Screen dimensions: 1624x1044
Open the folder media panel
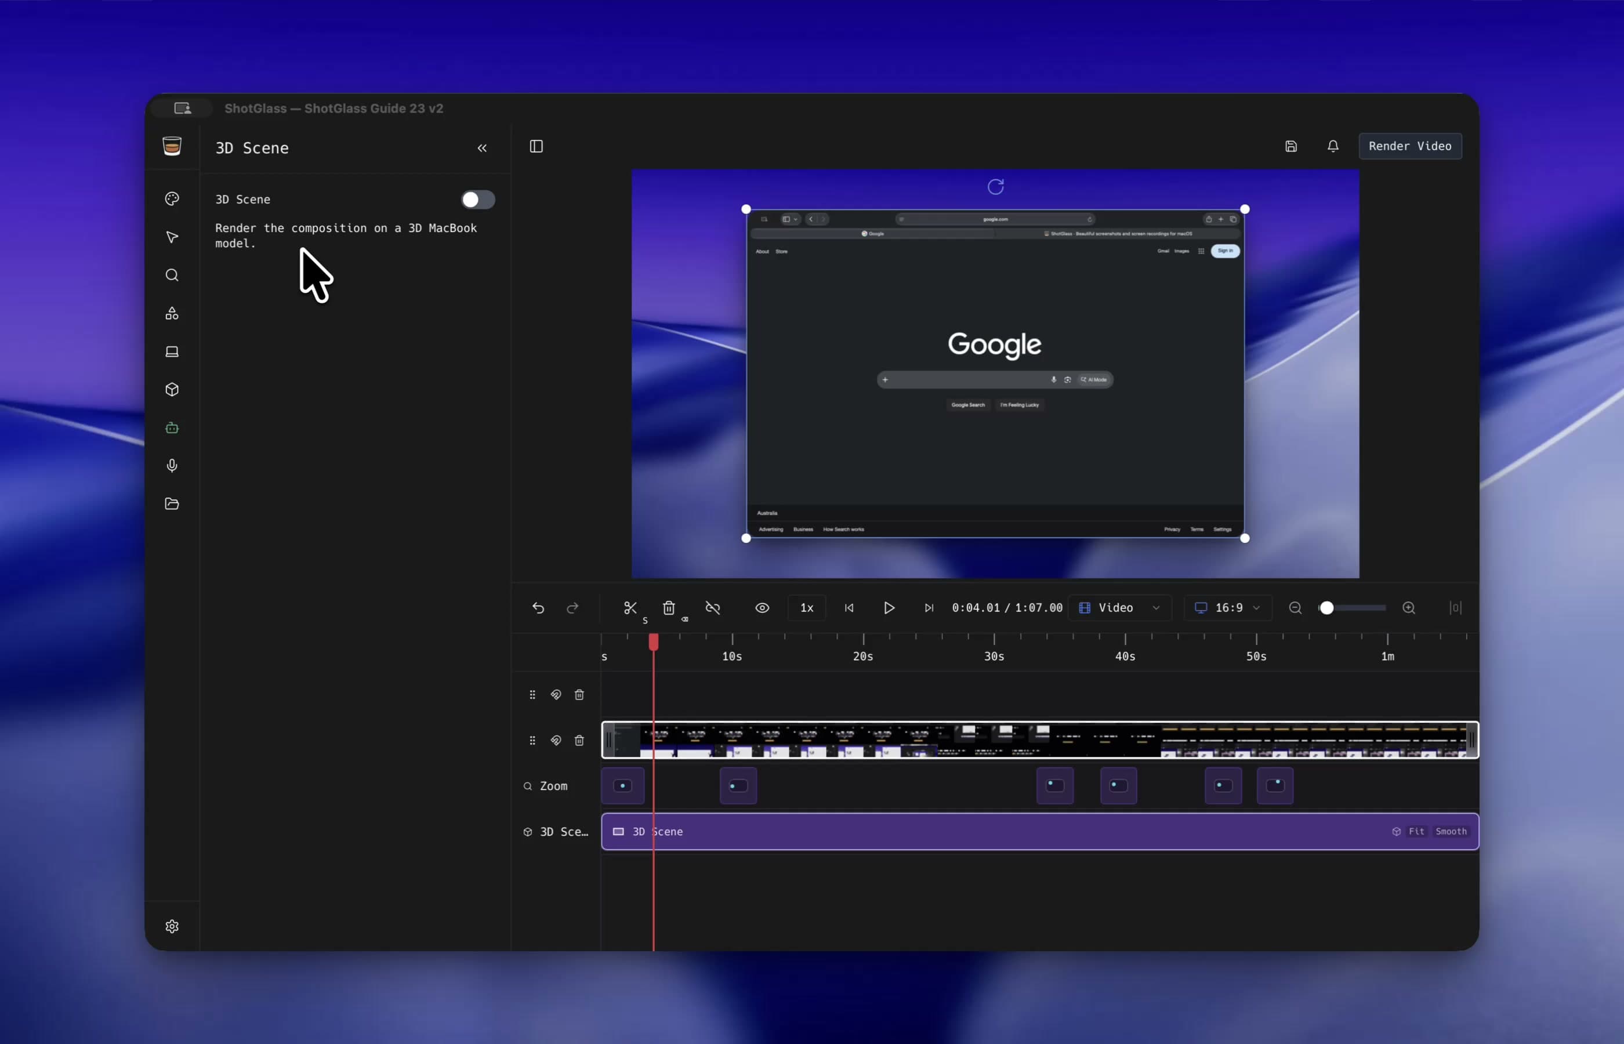coord(172,503)
